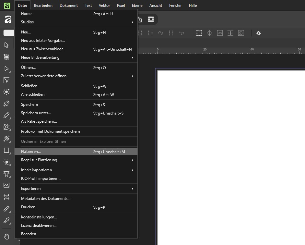Open the gear settings icon in toolbar
The height and width of the screenshot is (245, 305).
tap(259, 33)
